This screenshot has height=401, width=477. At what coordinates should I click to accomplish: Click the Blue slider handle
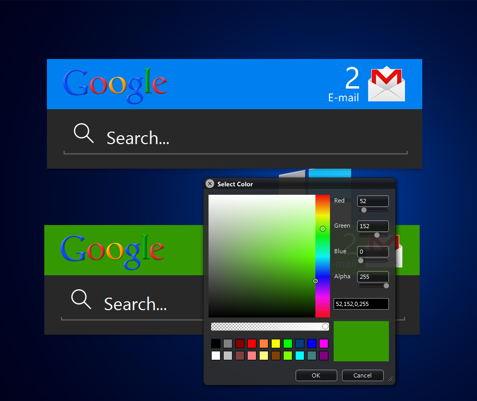point(361,261)
